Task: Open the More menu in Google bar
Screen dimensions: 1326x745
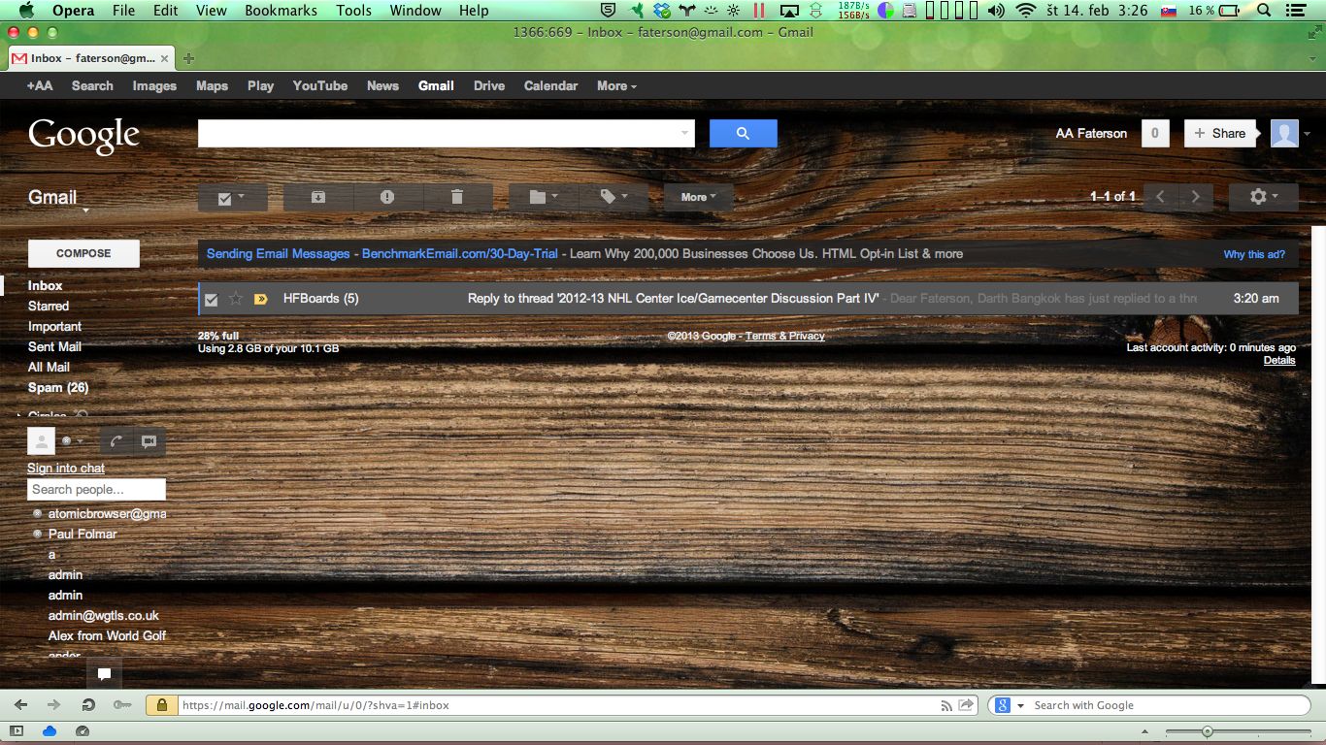Action: (x=617, y=85)
